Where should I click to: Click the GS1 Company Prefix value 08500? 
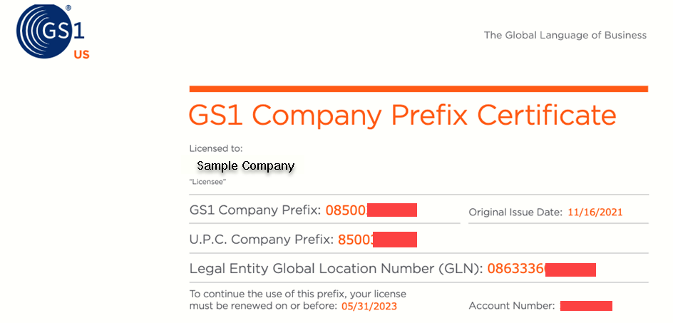[346, 210]
